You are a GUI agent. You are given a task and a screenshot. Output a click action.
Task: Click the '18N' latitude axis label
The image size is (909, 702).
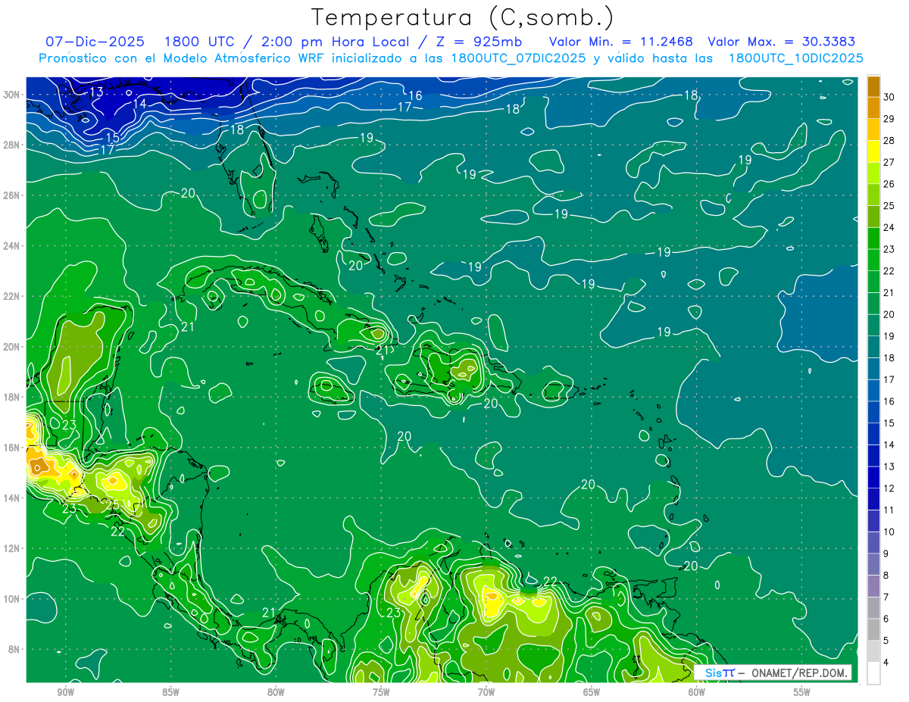(x=12, y=397)
